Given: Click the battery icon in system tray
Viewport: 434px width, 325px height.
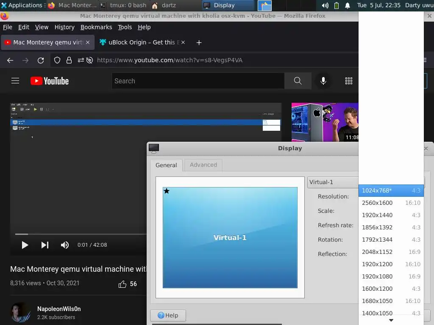Looking at the screenshot, I should tap(336, 6).
